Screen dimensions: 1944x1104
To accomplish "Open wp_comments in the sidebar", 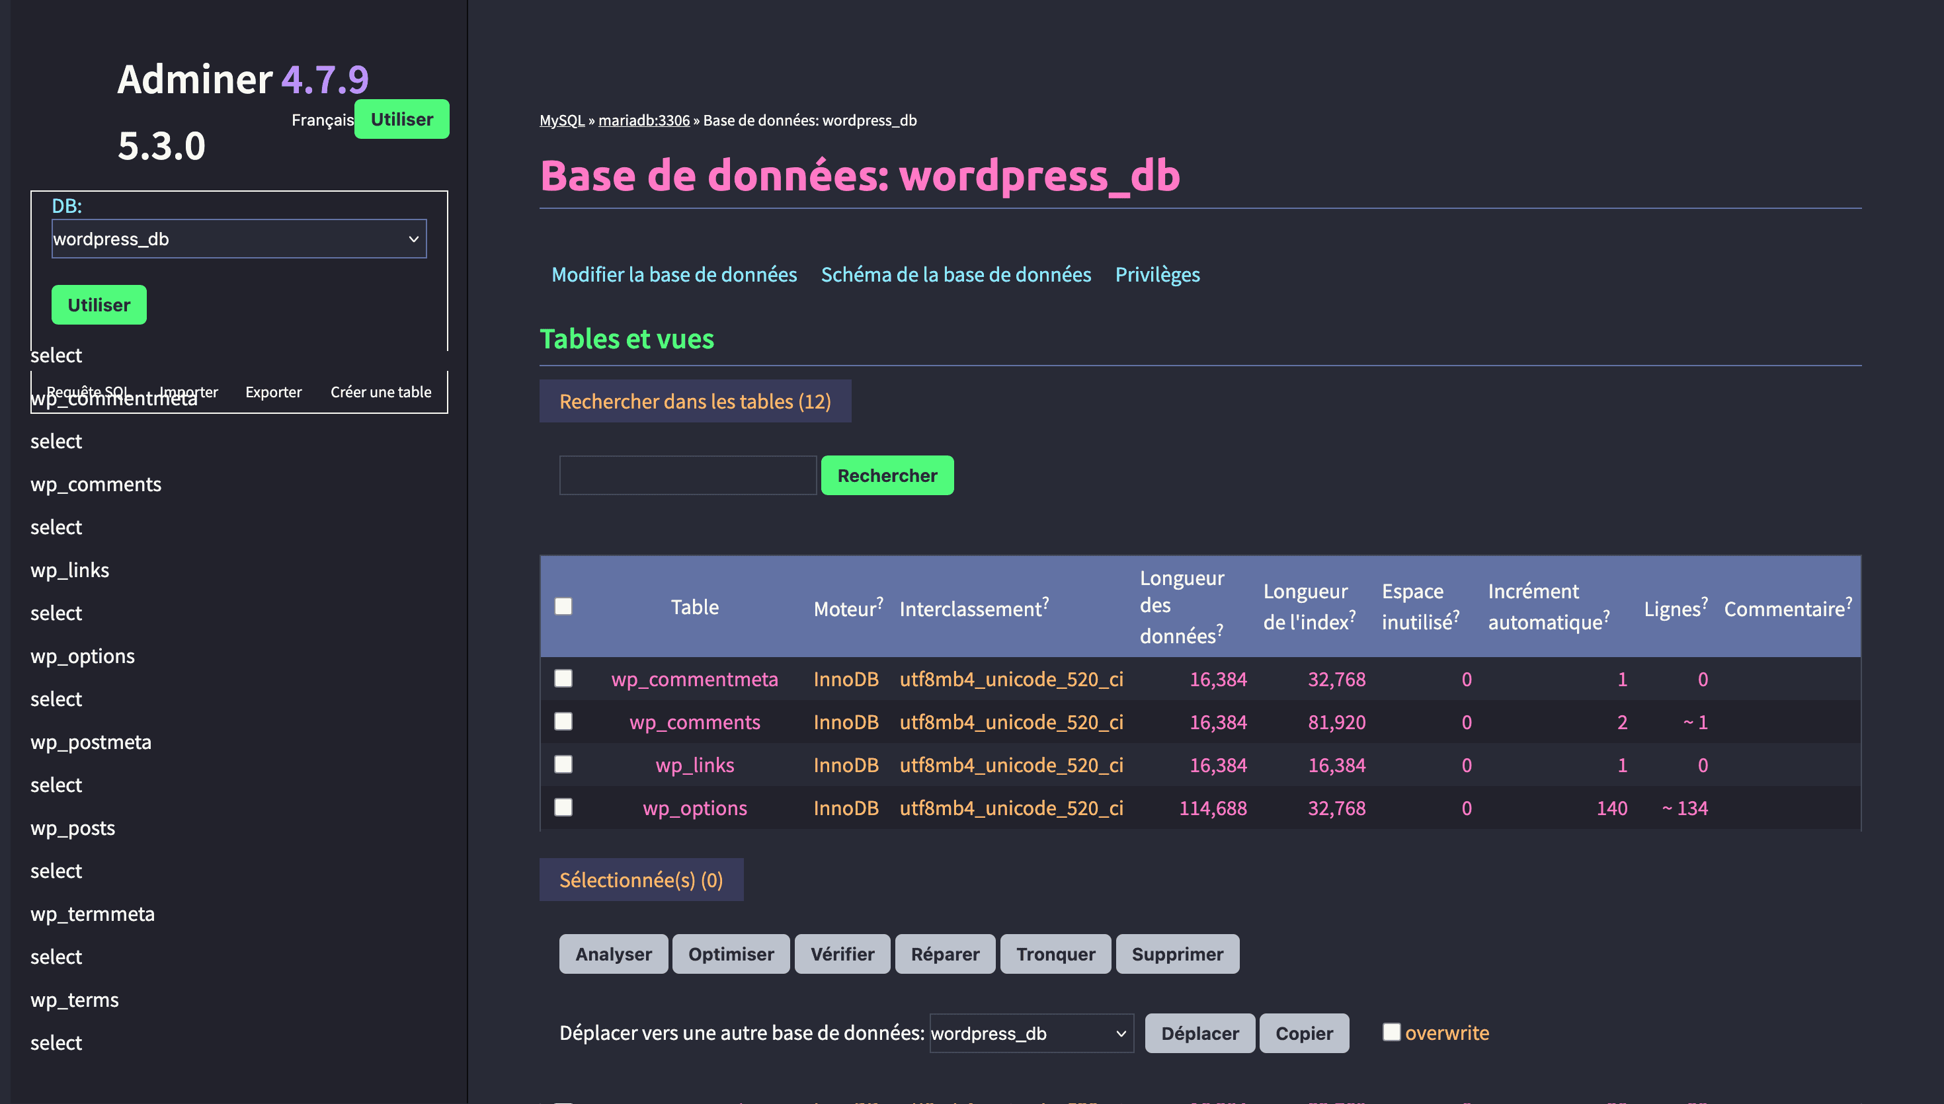I will pos(95,484).
